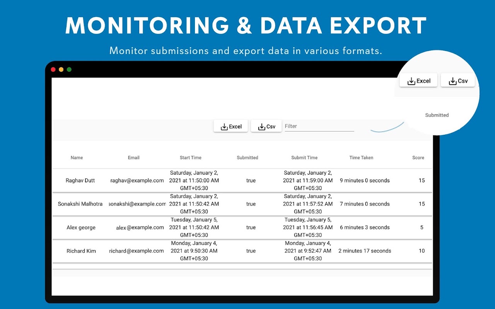Click Richard Kim's score of 10

click(x=422, y=251)
